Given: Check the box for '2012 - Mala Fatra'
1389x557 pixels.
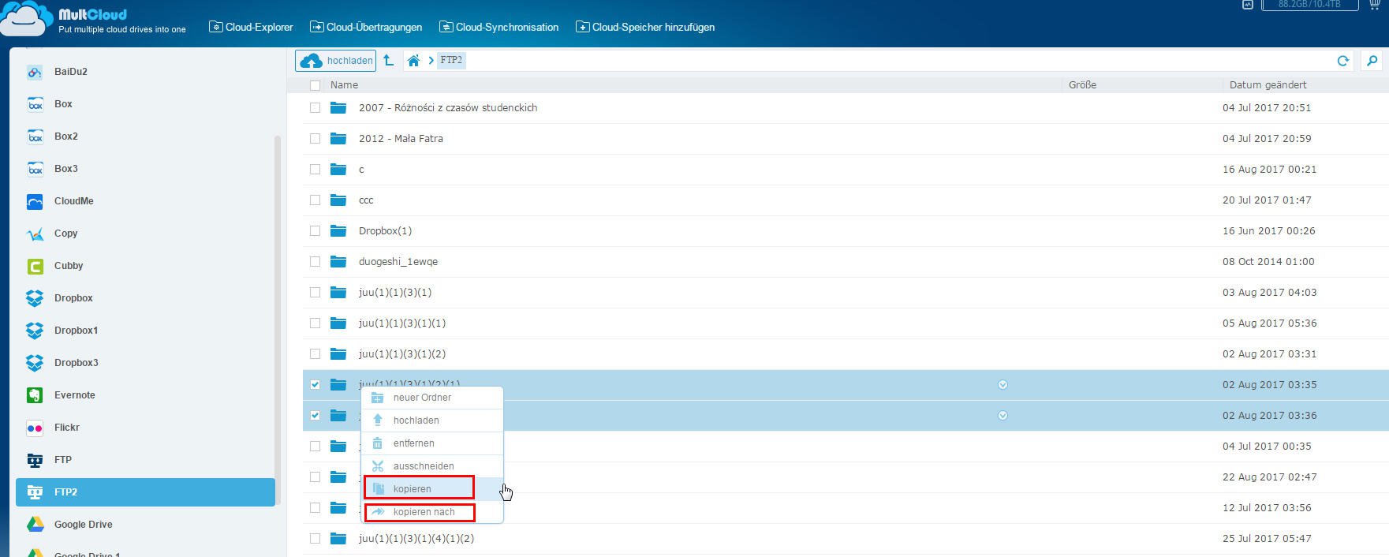Looking at the screenshot, I should 316,139.
